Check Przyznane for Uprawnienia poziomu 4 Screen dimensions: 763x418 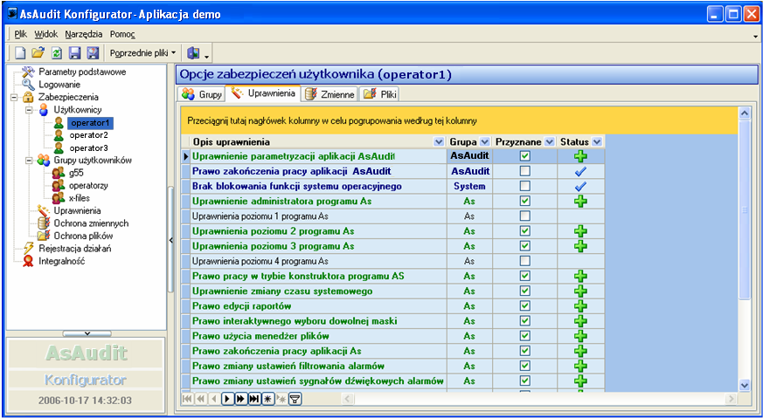tap(524, 261)
